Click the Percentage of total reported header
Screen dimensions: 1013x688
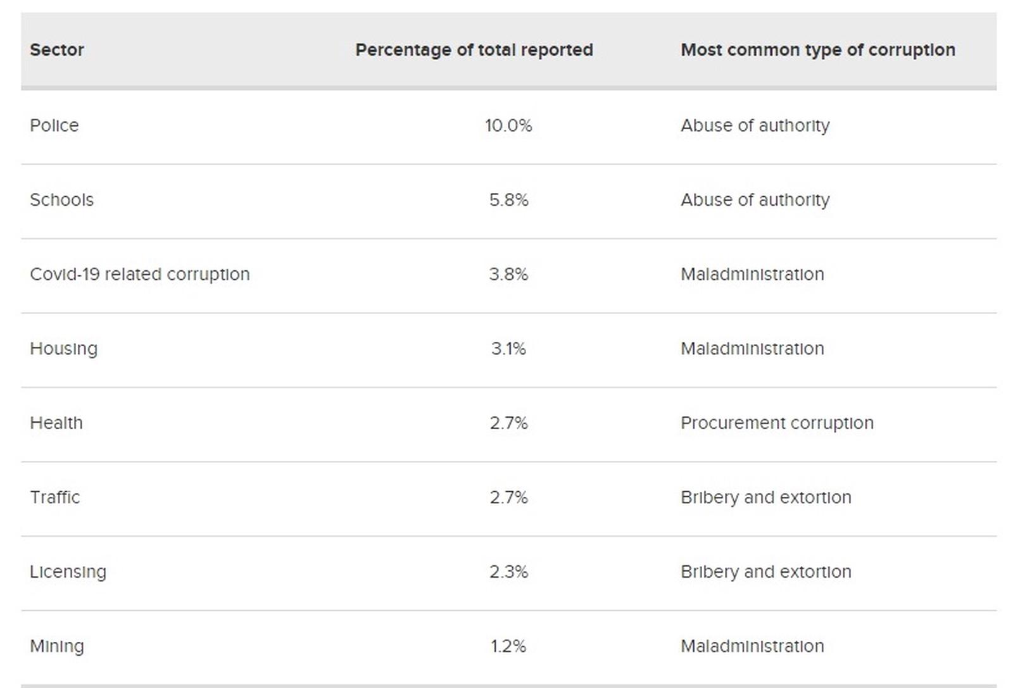[x=474, y=50]
